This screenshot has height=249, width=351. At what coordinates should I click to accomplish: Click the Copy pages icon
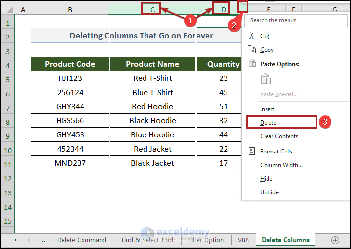pos(252,49)
